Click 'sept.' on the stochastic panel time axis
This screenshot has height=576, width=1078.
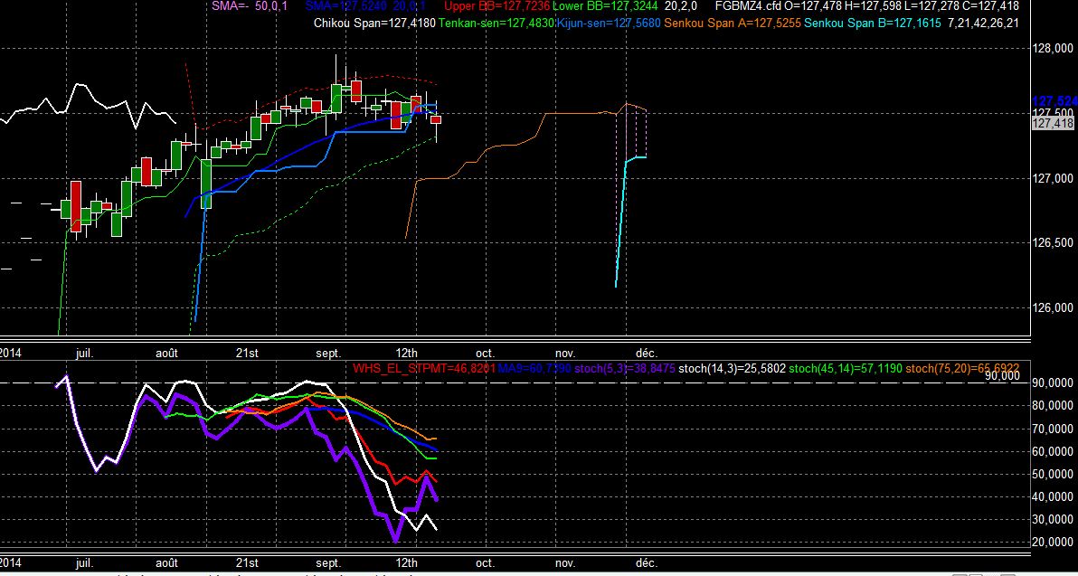[x=328, y=563]
